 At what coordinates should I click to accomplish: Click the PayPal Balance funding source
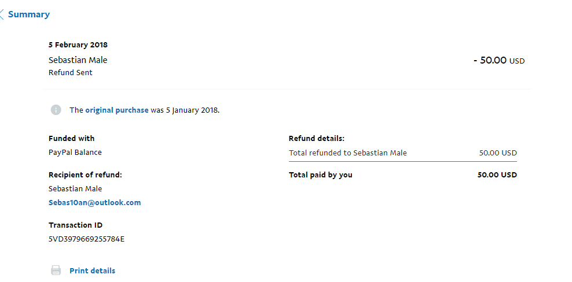[75, 153]
